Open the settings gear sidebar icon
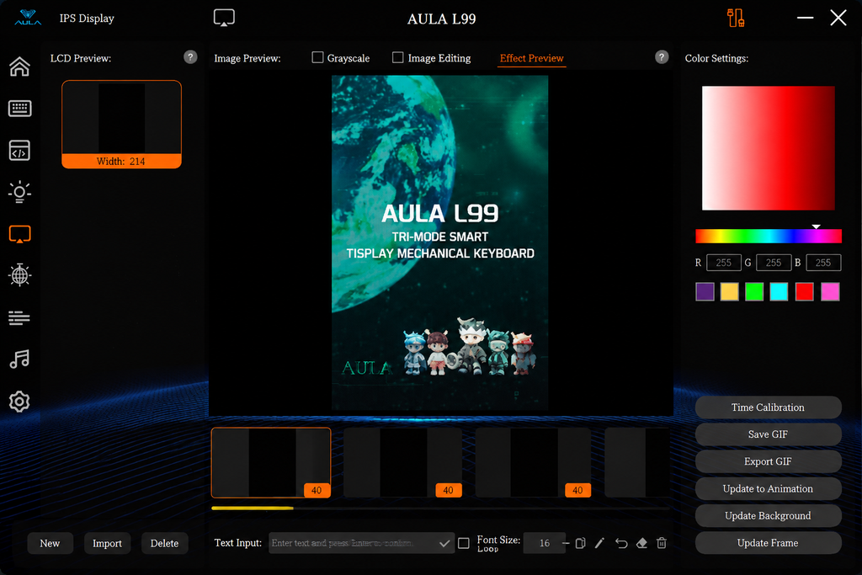This screenshot has height=575, width=862. point(19,402)
